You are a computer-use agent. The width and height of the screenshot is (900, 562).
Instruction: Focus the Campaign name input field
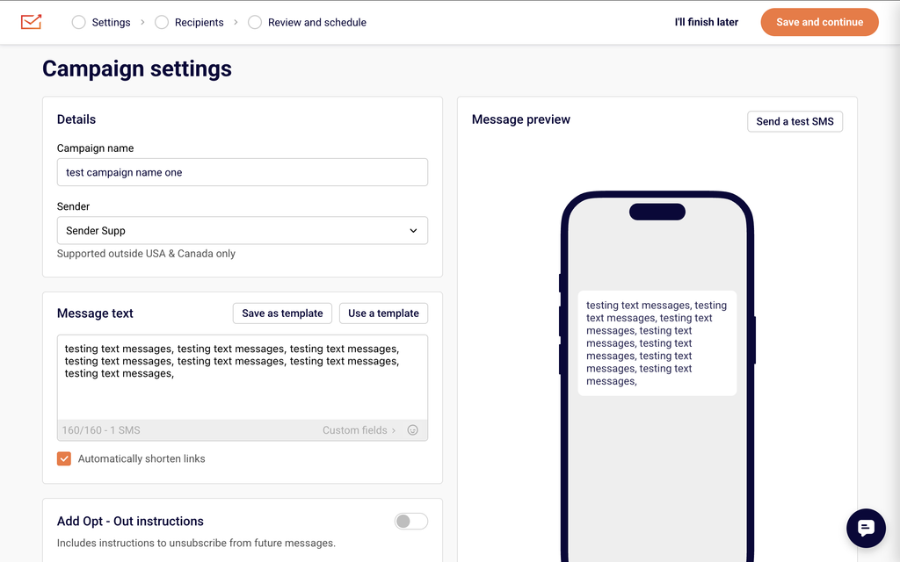click(243, 172)
